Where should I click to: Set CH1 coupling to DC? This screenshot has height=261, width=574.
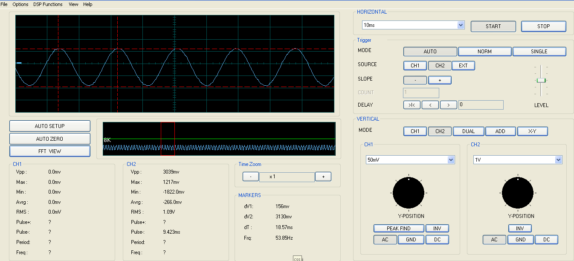click(x=438, y=240)
